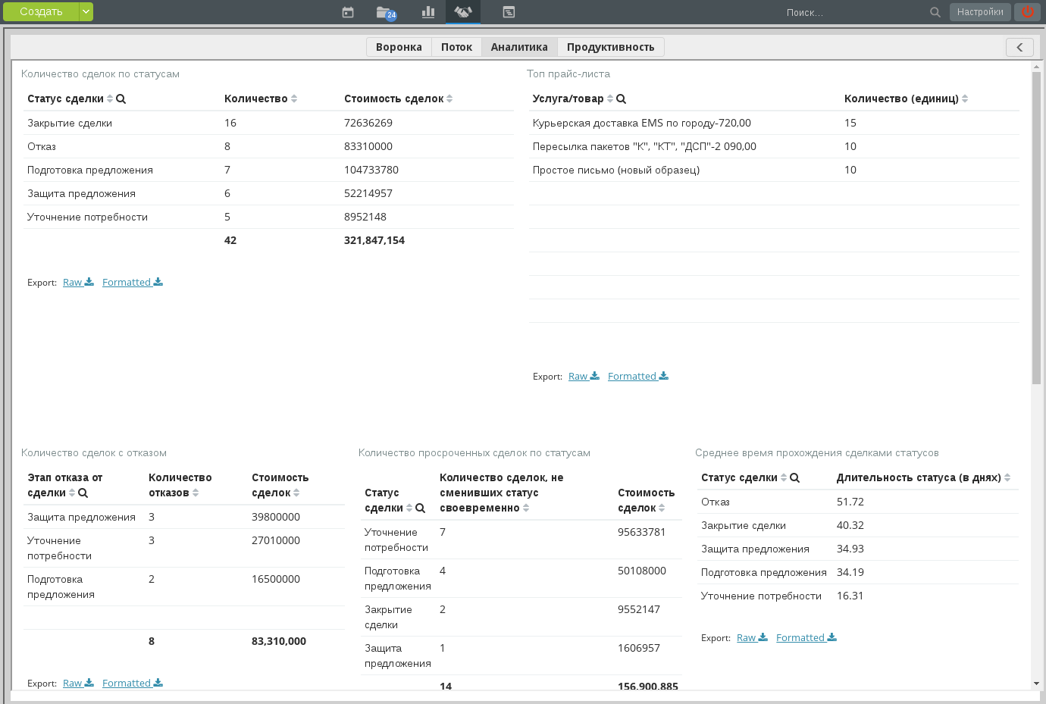Screen dimensions: 1046x704
Task: Export price list table as Formatted
Action: coord(638,376)
